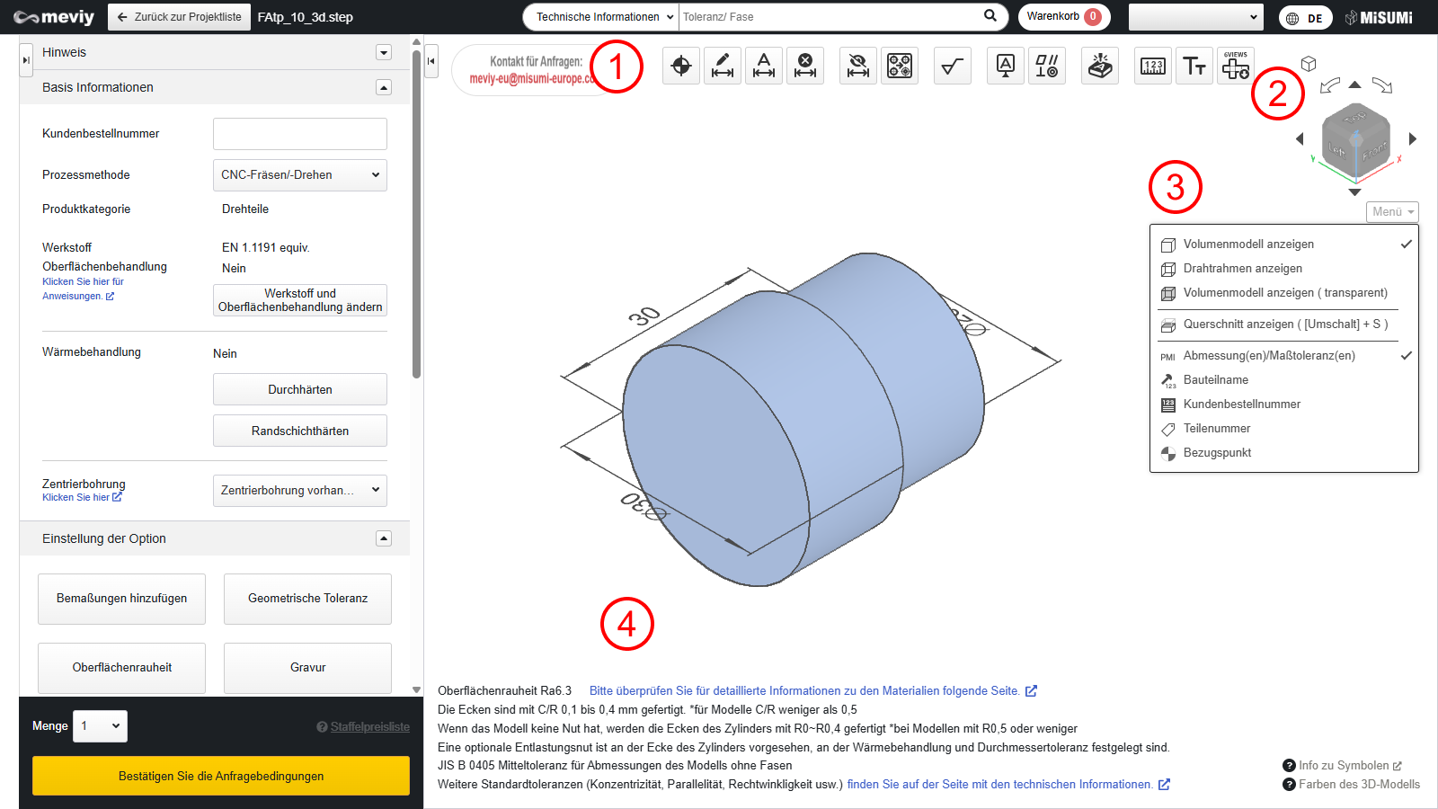
Task: Toggle Volumenmodell anzeigen in view menu
Action: pyautogui.click(x=1248, y=244)
